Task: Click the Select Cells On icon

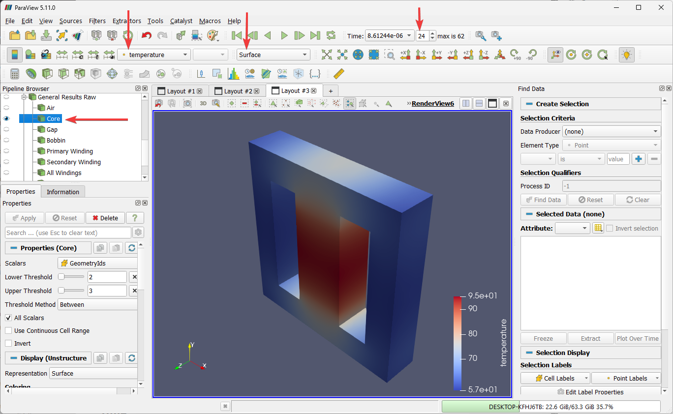Action: (x=273, y=103)
